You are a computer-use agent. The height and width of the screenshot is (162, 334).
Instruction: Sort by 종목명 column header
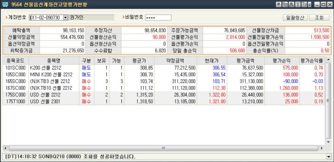pos(54,61)
